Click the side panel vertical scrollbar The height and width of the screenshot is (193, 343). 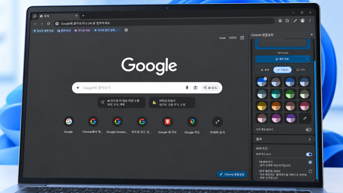click(x=315, y=120)
